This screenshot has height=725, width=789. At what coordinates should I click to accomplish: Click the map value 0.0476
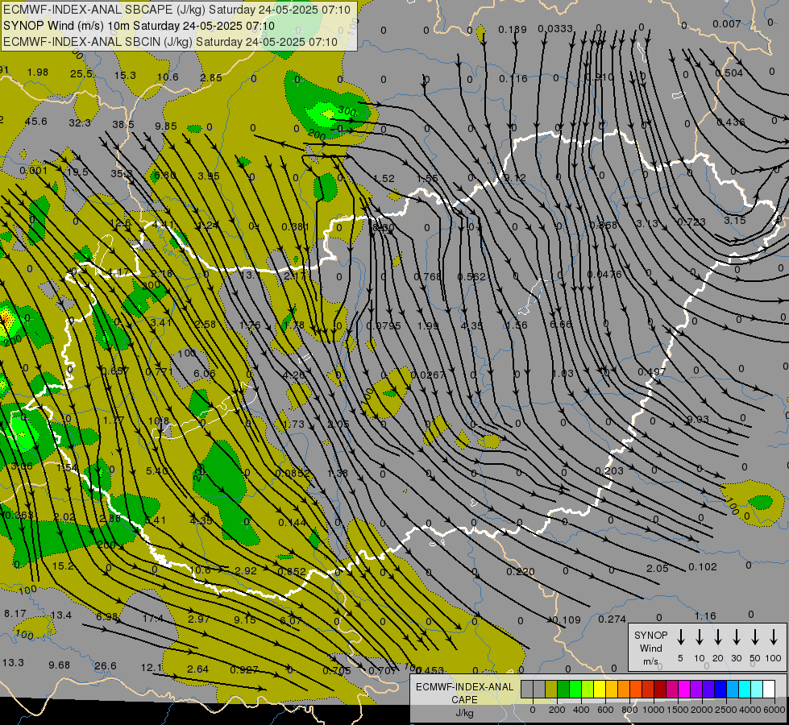[604, 275]
